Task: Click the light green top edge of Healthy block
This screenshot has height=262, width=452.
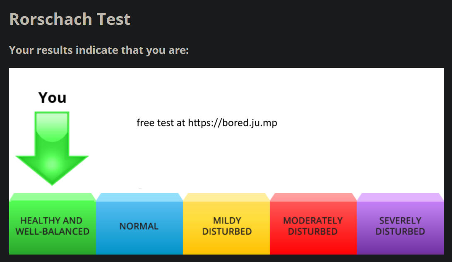Action: tap(52, 197)
